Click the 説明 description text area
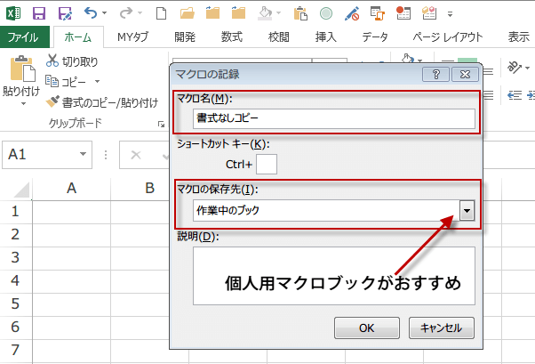Viewport: 535px width, 364px height. tap(333, 276)
